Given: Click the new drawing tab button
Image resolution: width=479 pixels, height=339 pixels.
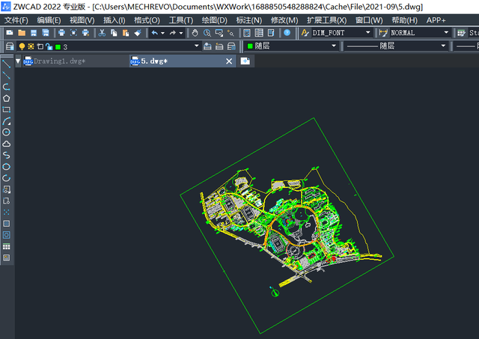Looking at the screenshot, I should click(x=245, y=61).
